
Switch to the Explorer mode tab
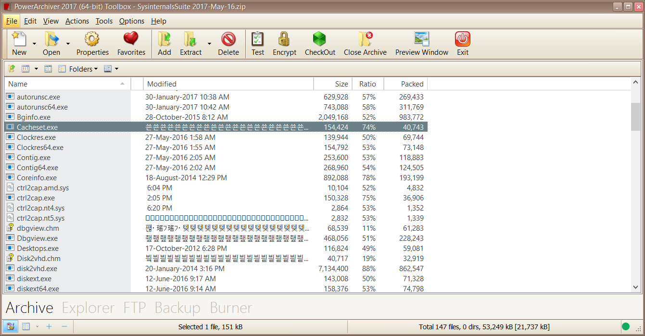click(x=88, y=308)
